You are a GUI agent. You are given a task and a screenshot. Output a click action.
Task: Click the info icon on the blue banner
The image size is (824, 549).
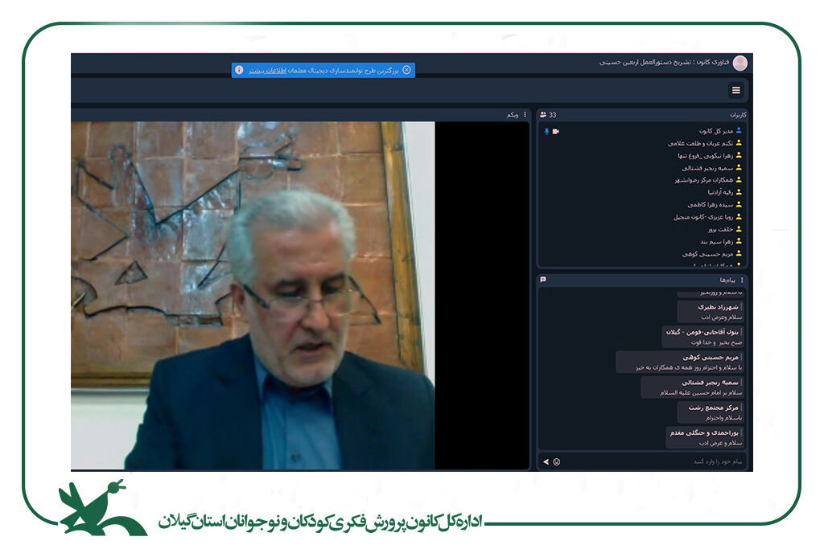pyautogui.click(x=239, y=70)
